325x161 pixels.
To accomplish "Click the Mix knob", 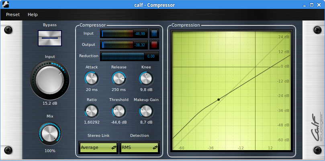I will (x=50, y=134).
